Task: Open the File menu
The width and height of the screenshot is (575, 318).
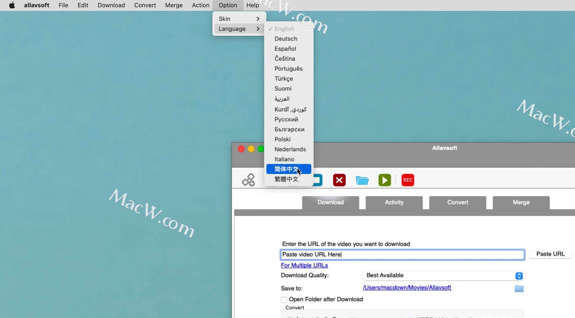Action: [x=63, y=5]
